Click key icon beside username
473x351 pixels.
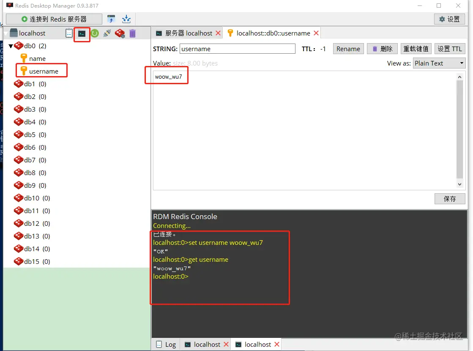click(24, 71)
